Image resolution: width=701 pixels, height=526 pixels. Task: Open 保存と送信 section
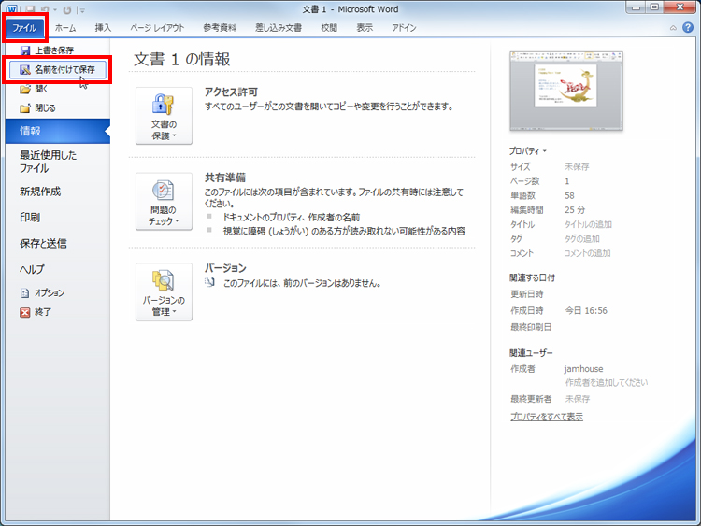coord(43,243)
